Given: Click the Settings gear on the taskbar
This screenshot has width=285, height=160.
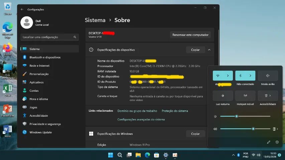Looking at the screenshot, I should (x=166, y=155).
